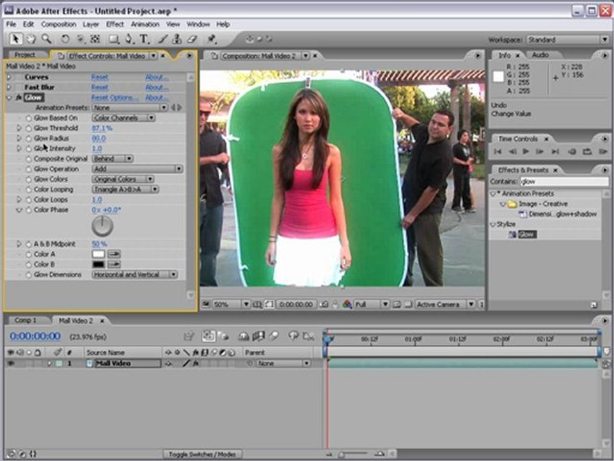Click Reset Options for Glow
Image resolution: width=614 pixels, height=461 pixels.
pos(114,97)
